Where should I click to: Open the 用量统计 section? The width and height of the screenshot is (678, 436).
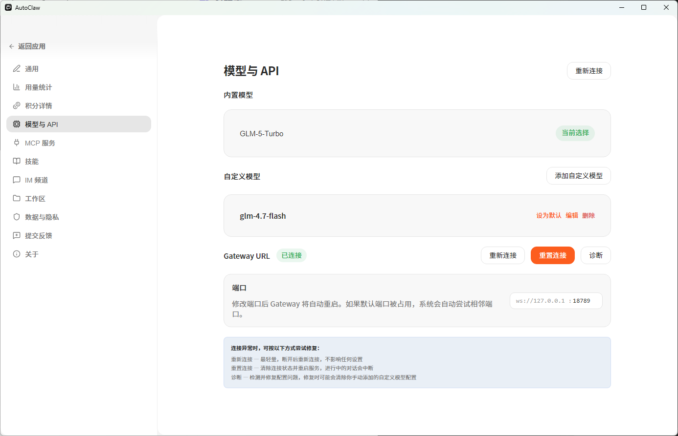pos(79,87)
